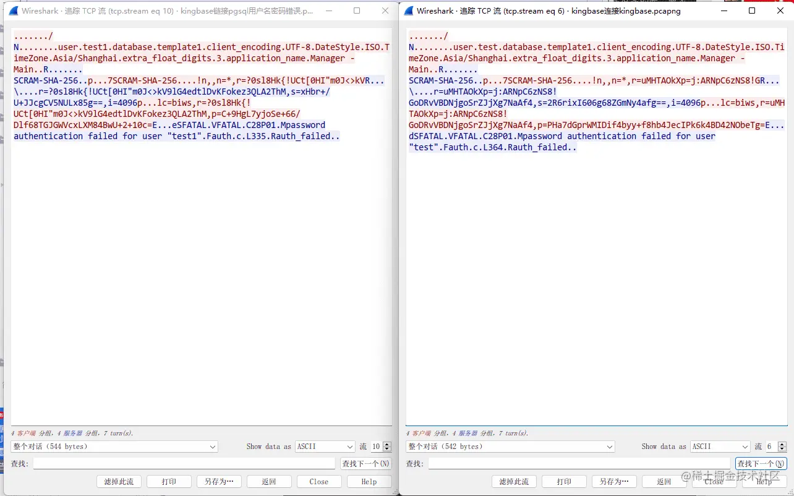The width and height of the screenshot is (794, 496).
Task: Click Wireshark fin icon in stream 6 window
Action: pyautogui.click(x=408, y=11)
